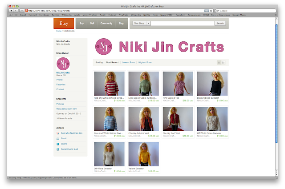
Task: Open the Gmail bookmark
Action: (23, 15)
